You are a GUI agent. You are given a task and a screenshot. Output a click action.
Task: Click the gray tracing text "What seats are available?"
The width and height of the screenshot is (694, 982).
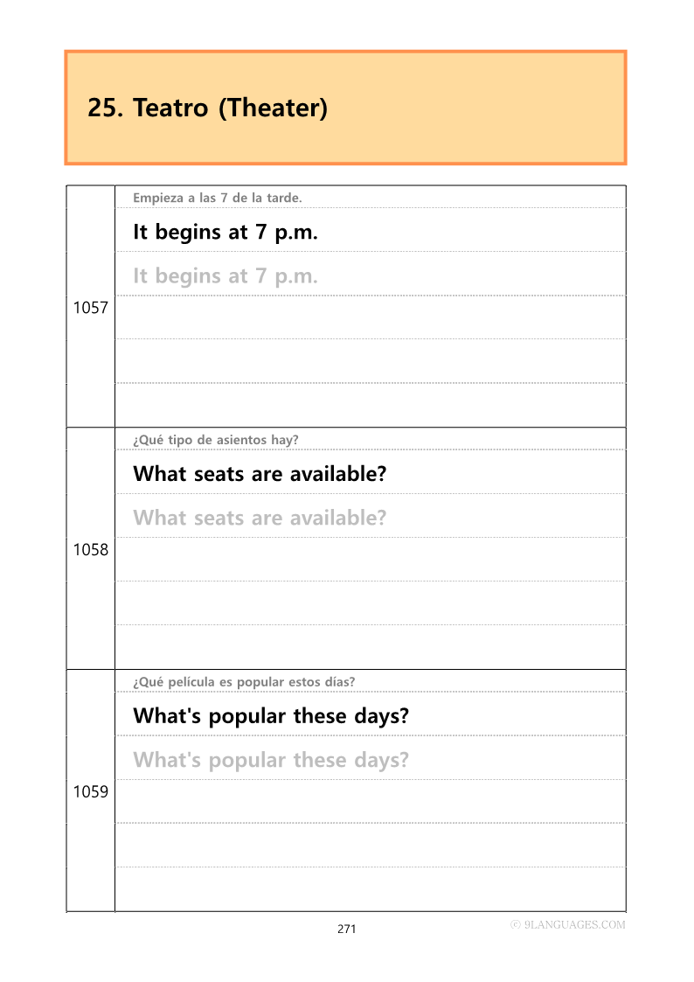click(260, 518)
